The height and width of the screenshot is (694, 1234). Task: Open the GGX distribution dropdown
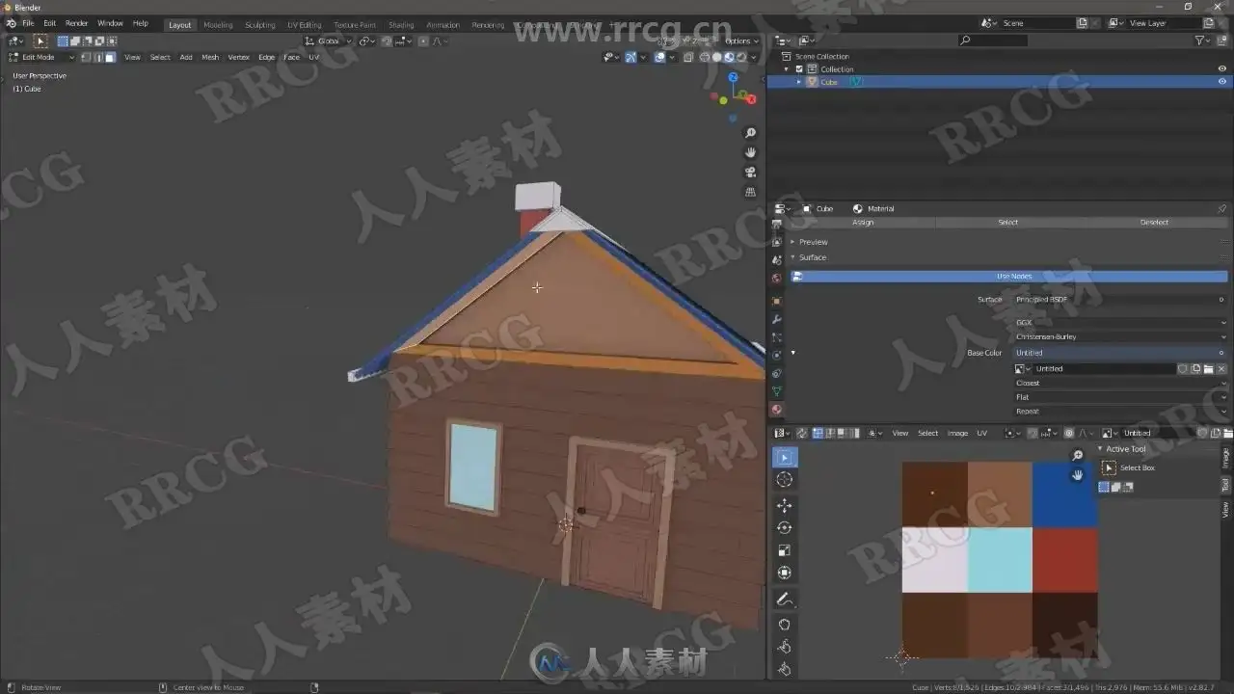click(1121, 323)
